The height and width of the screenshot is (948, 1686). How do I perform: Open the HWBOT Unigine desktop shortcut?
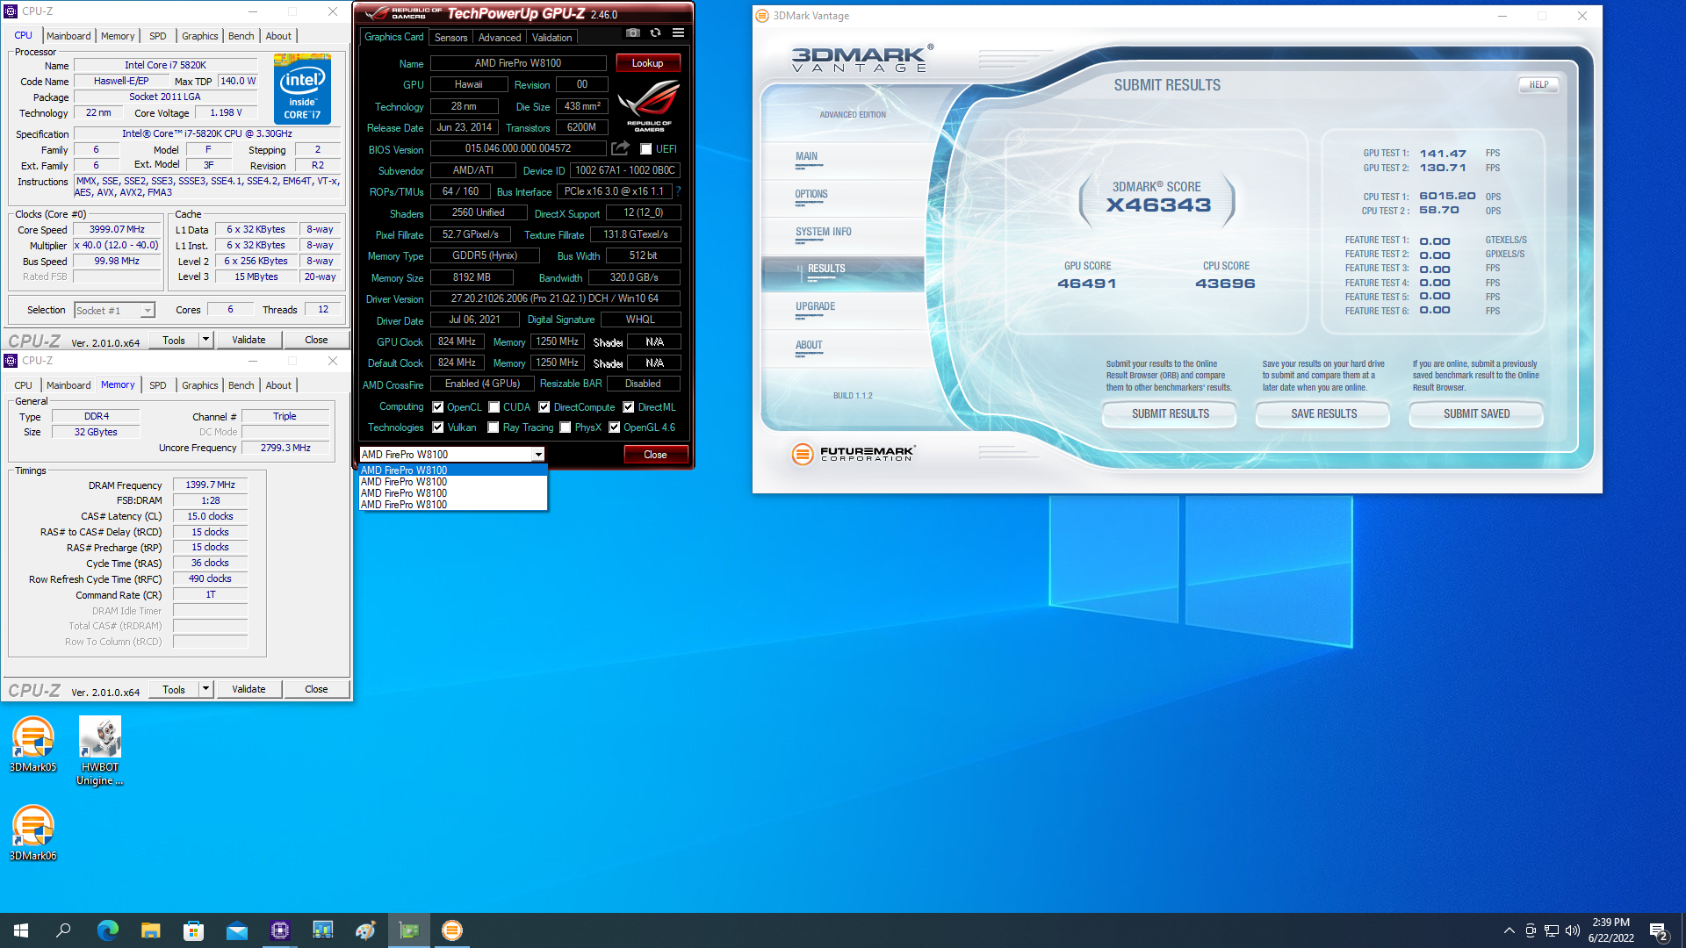100,751
